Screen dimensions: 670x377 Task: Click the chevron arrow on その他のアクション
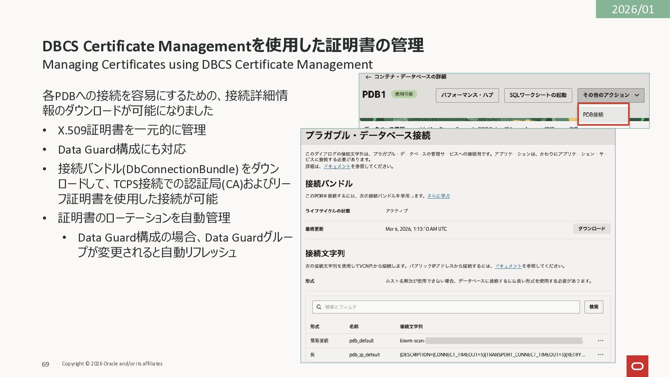(x=636, y=95)
